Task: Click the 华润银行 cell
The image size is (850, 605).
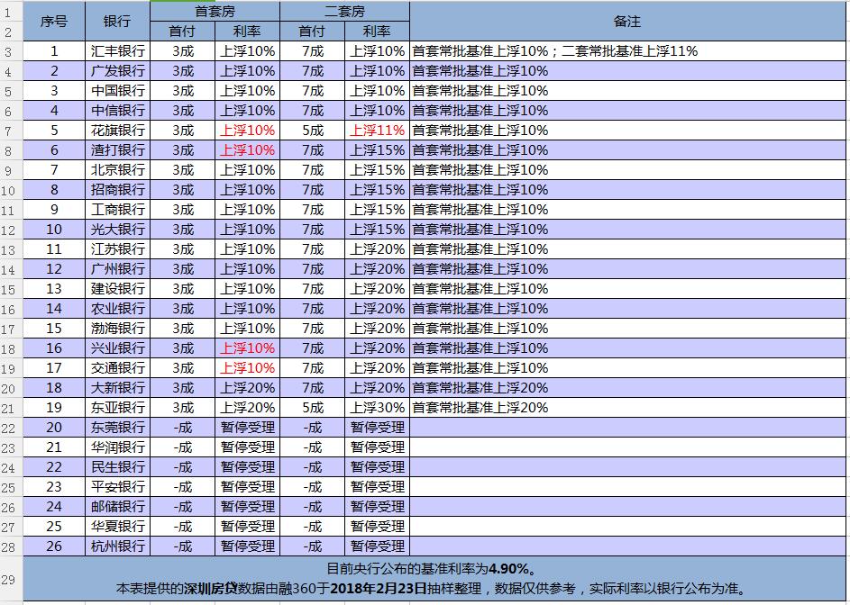Action: click(117, 447)
